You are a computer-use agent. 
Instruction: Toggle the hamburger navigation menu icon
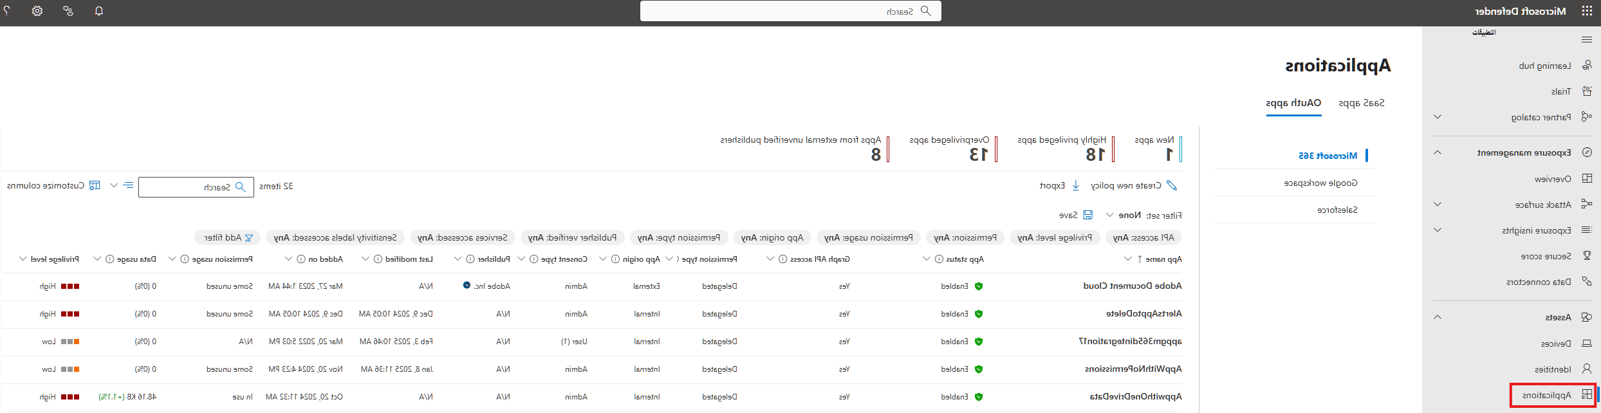pyautogui.click(x=1586, y=40)
